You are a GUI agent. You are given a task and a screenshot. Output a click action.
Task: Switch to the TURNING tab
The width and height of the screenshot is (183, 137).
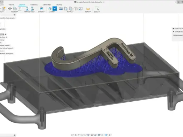pos(11,5)
